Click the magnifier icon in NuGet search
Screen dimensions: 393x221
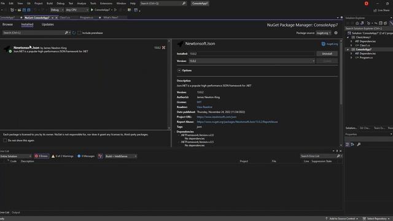(x=66, y=33)
